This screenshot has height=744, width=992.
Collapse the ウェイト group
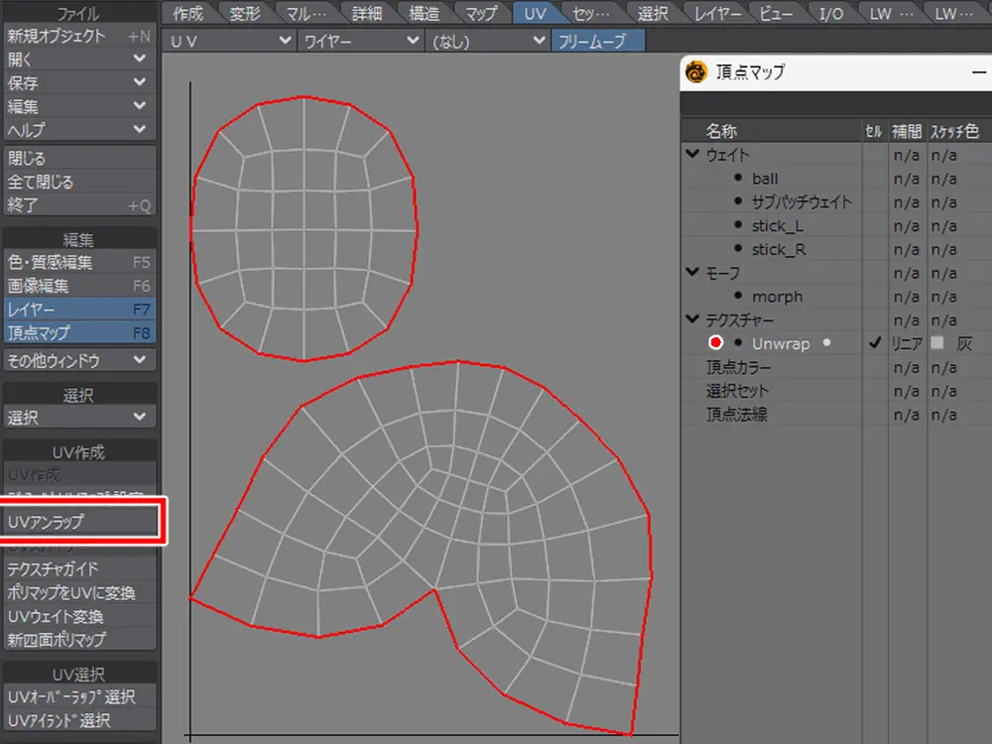(691, 155)
